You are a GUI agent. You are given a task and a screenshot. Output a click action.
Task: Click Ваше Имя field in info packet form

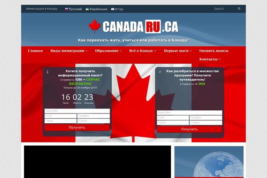coord(77,111)
